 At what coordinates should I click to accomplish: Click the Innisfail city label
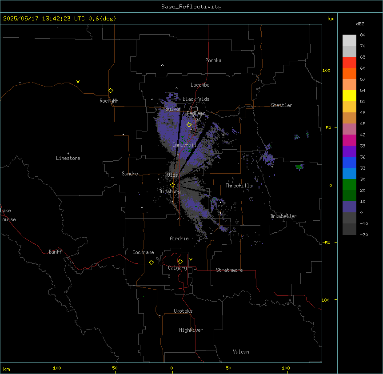[185, 145]
